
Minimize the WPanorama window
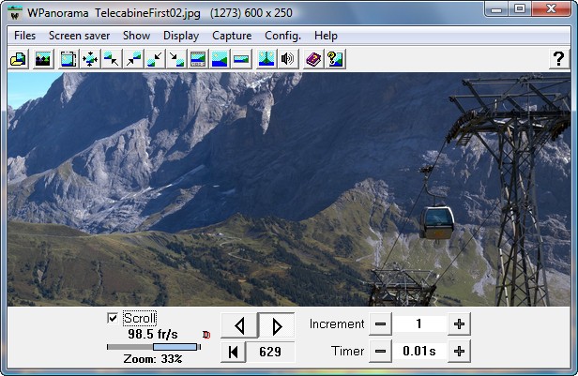(x=496, y=8)
